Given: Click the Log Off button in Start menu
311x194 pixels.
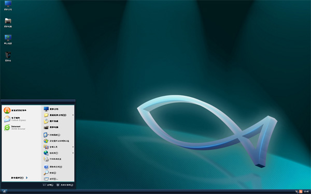Looking at the screenshot, I should click(48, 185).
